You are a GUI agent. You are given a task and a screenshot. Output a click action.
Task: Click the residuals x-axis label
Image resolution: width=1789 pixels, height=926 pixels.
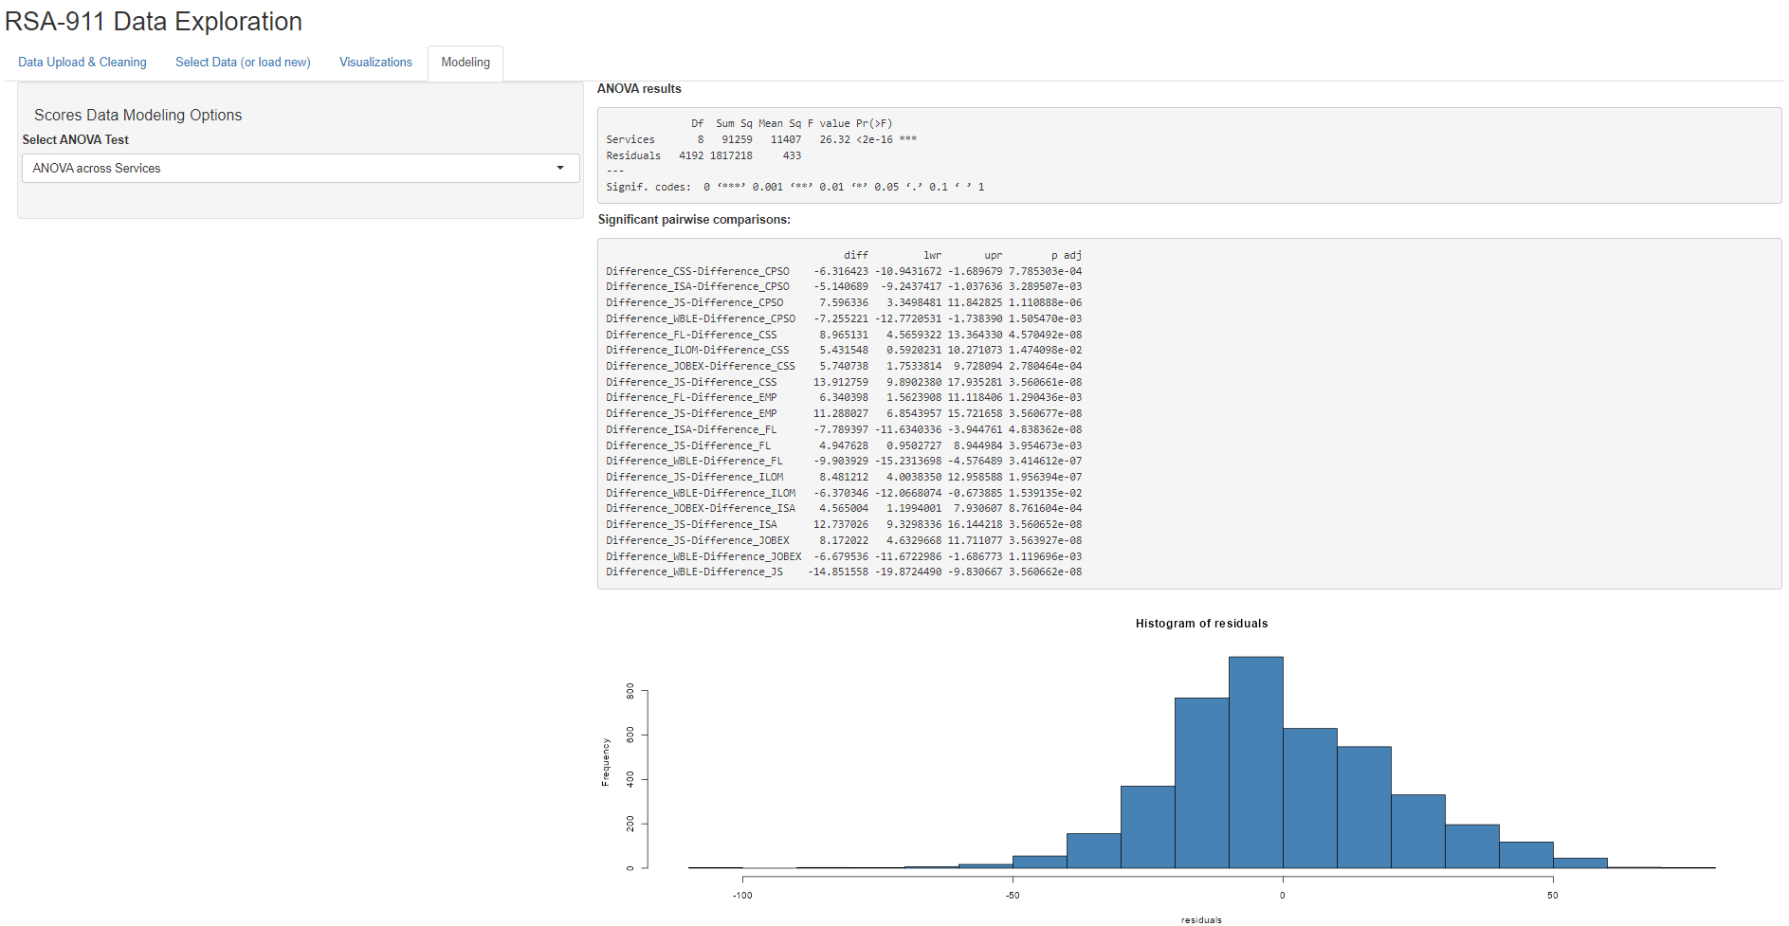coord(1201,919)
